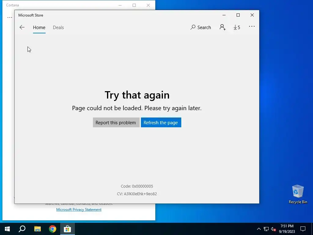The height and width of the screenshot is (235, 313).
Task: Click Refresh the page button
Action: tap(161, 122)
